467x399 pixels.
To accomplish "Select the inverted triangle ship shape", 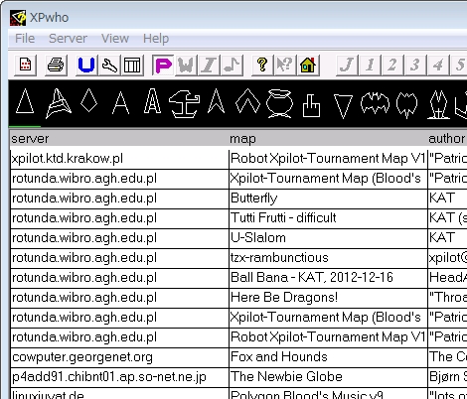I will pos(343,106).
